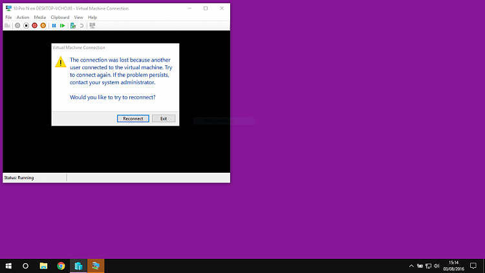Click 'Would you like to try to reconnect?' text
Screen dimensions: 485x273
(x=113, y=97)
